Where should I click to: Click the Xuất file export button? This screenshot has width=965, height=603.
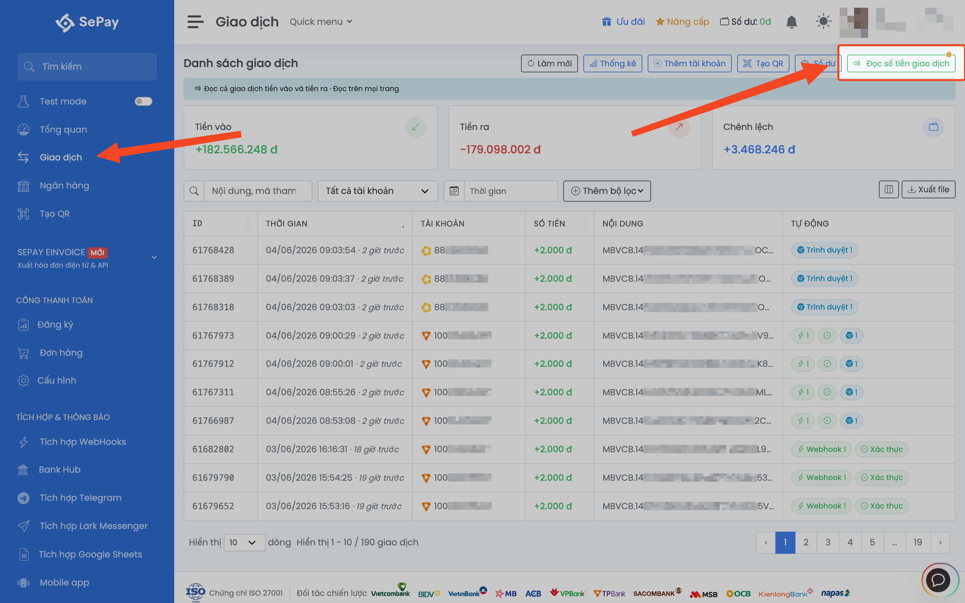point(928,189)
